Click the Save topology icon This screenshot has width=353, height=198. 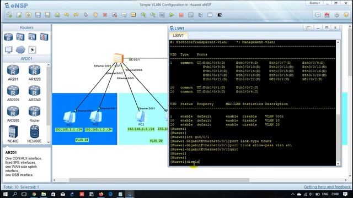[38, 15]
